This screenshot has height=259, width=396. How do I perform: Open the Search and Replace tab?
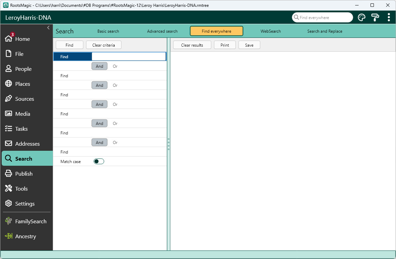(325, 31)
